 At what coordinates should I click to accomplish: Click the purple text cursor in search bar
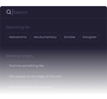(13, 12)
